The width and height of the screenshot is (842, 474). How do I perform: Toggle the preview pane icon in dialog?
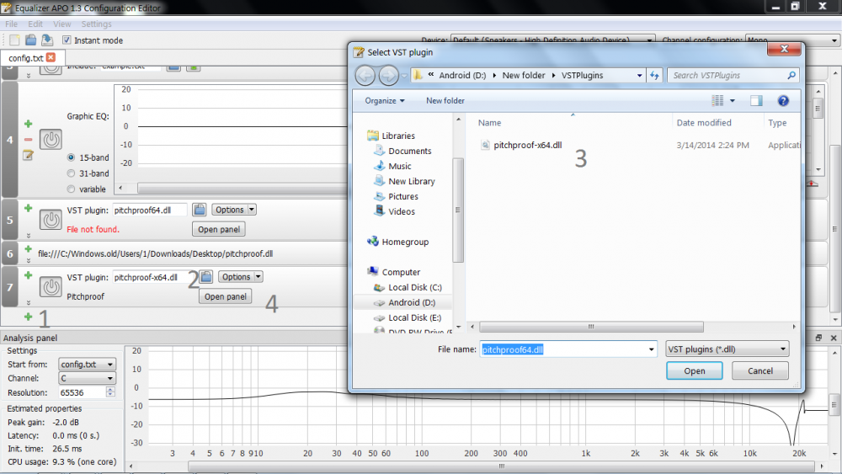pyautogui.click(x=756, y=100)
